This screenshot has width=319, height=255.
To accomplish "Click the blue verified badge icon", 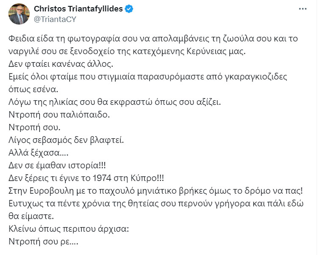I will [129, 9].
